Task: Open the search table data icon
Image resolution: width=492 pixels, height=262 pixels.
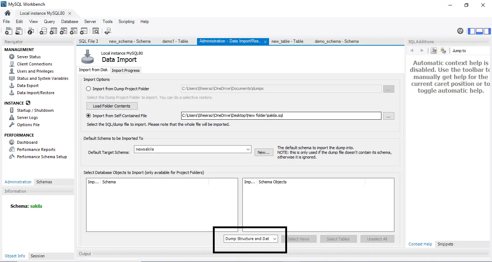Action: (x=96, y=31)
